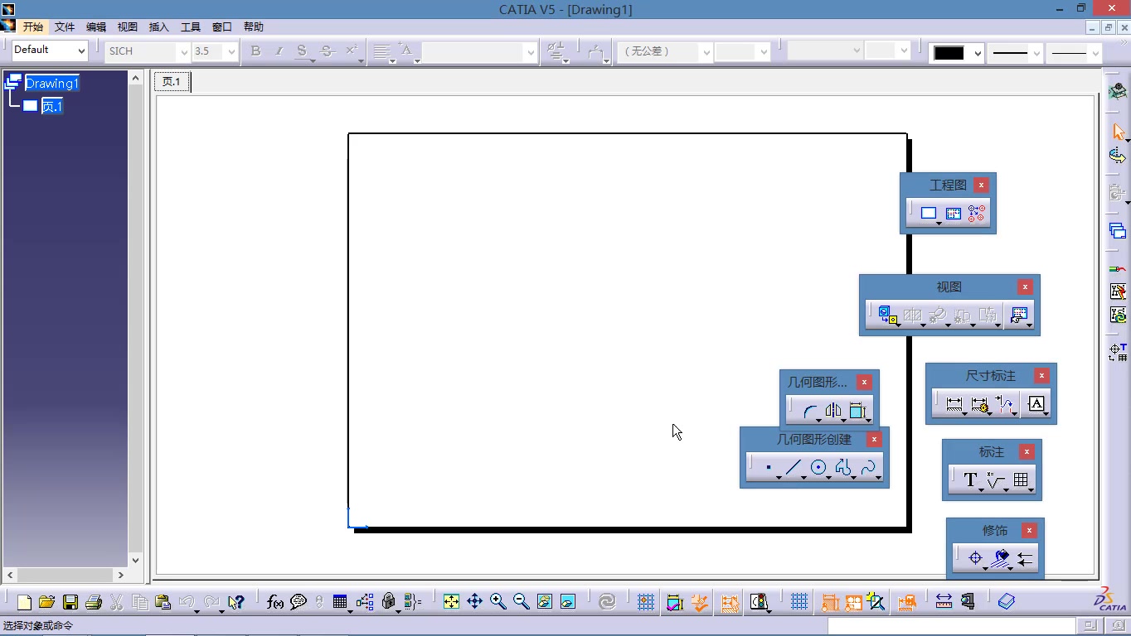Screen dimensions: 1131x636
Task: Close the 标注 floating toolbar
Action: coord(1027,452)
